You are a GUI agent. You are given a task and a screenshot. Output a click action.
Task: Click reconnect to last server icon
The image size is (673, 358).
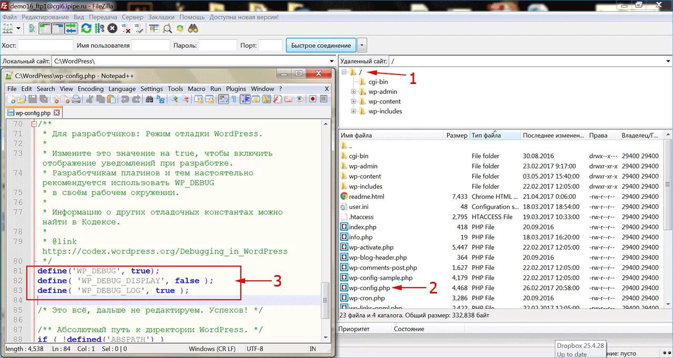click(138, 28)
